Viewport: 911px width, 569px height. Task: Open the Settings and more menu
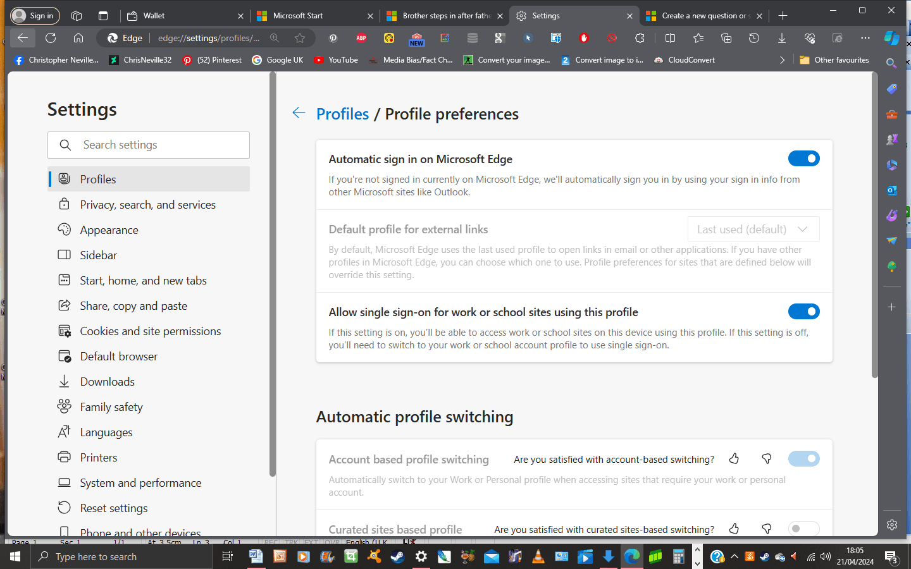pyautogui.click(x=865, y=38)
